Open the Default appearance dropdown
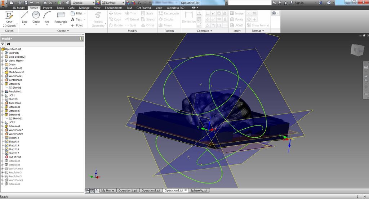 113,3
